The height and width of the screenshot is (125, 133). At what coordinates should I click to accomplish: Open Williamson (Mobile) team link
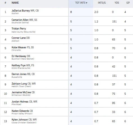coord(21,95)
